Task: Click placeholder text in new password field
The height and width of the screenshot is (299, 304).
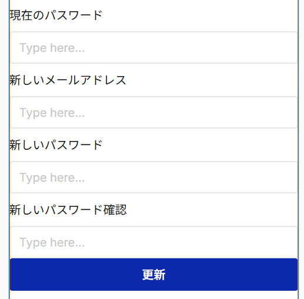Action: (52, 178)
